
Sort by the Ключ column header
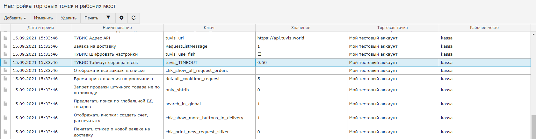tap(209, 28)
